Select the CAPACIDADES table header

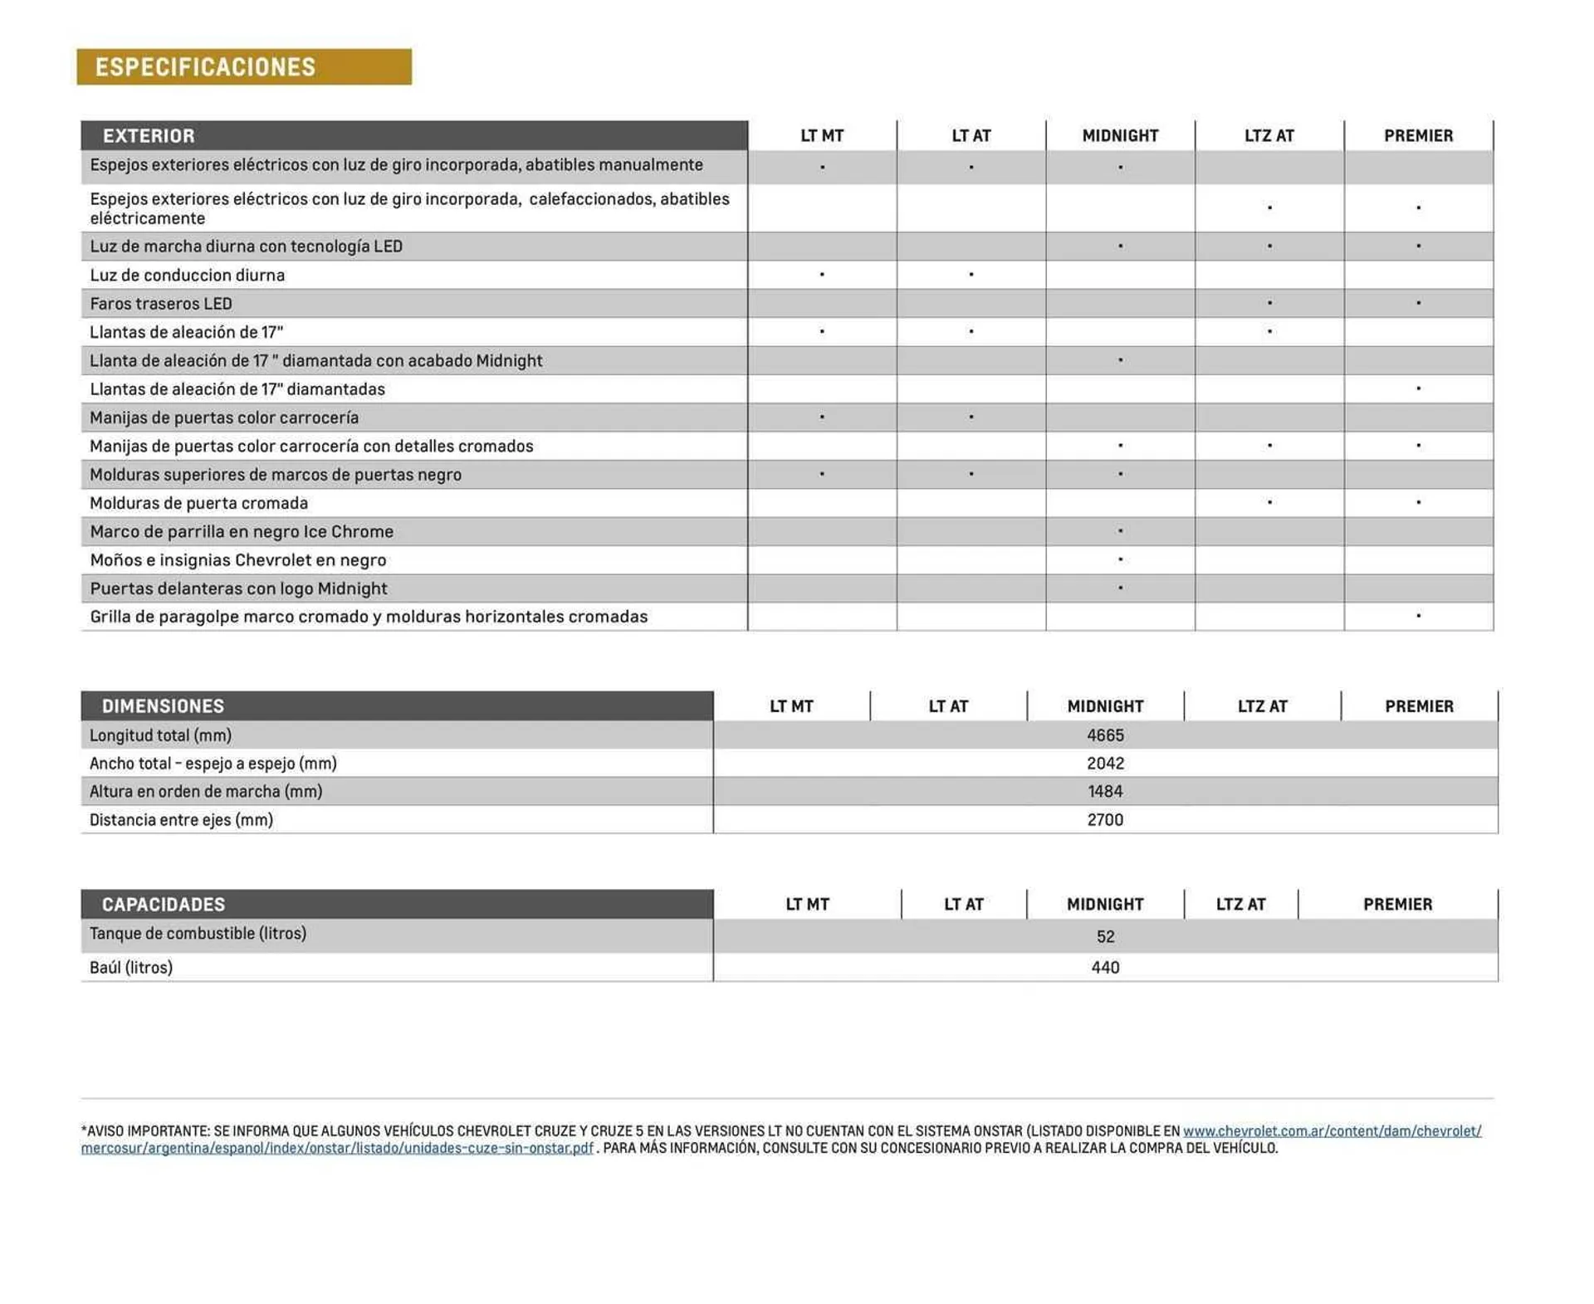pyautogui.click(x=397, y=904)
